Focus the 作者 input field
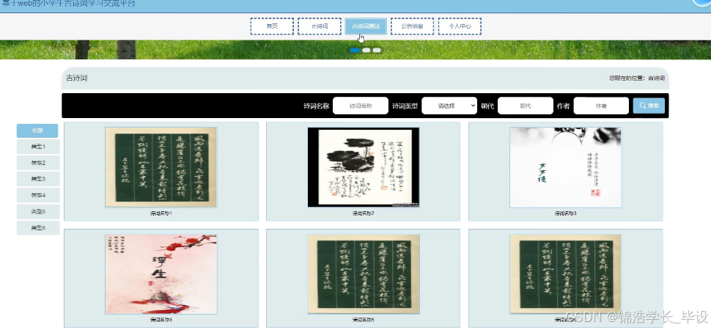Screen dimensions: 711x330 click(x=601, y=106)
